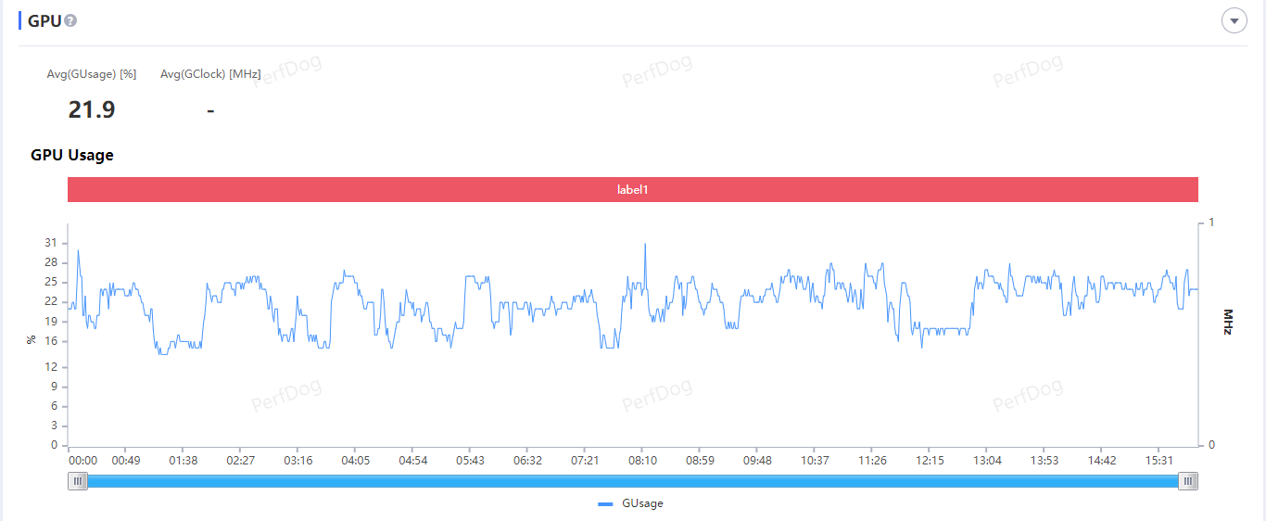Select the 15:31 time tick on x-axis

[x=1159, y=461]
